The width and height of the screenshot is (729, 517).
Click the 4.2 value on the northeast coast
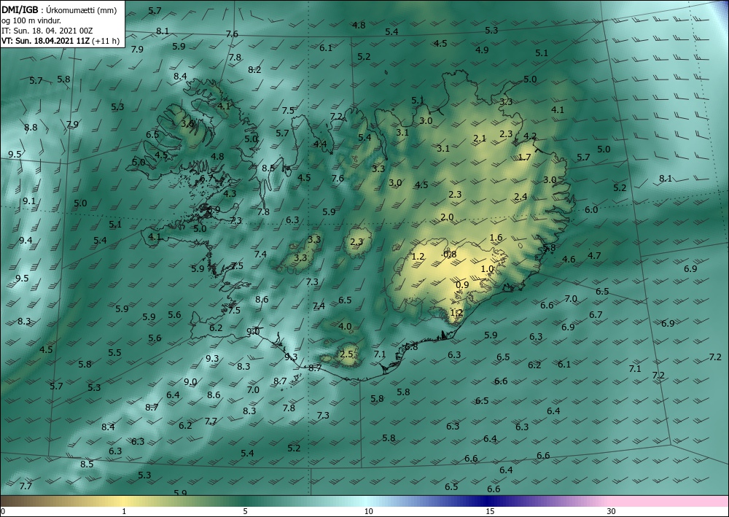(531, 136)
